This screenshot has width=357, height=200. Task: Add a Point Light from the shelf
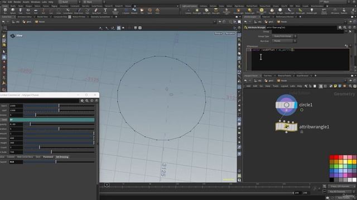197,11
